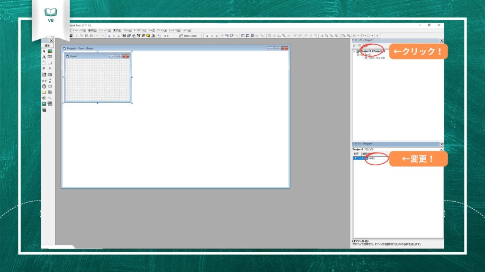Switch to the 項目別 tab in Properties

(x=366, y=153)
